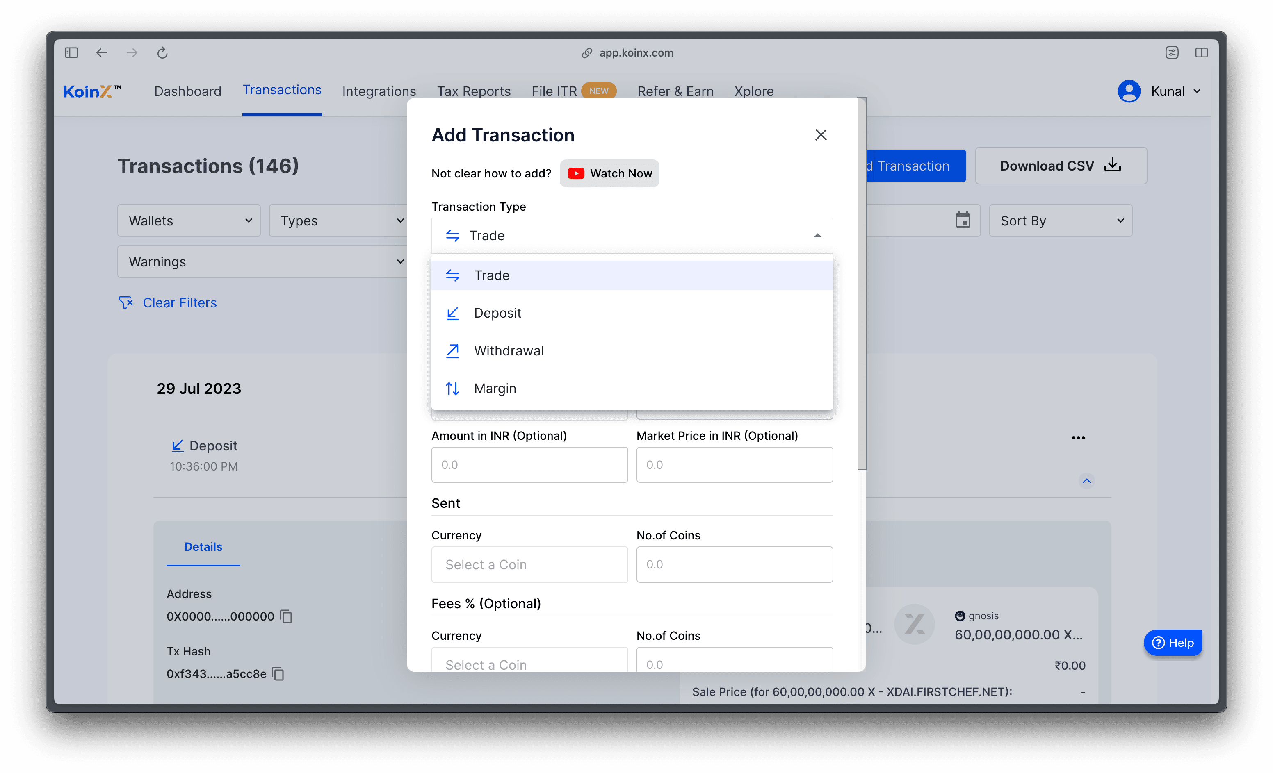Image resolution: width=1273 pixels, height=773 pixels.
Task: Switch to the Transactions tab
Action: (282, 90)
